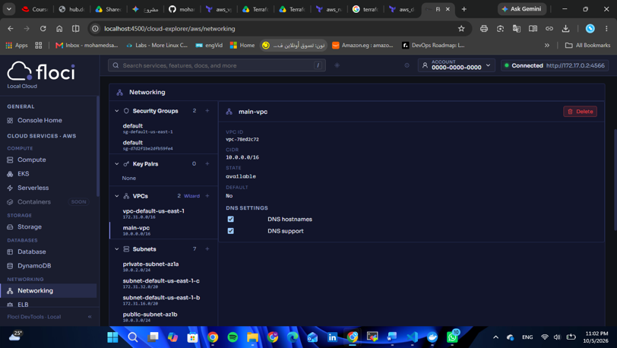Collapse the Security Groups section
This screenshot has height=348, width=617.
(116, 111)
